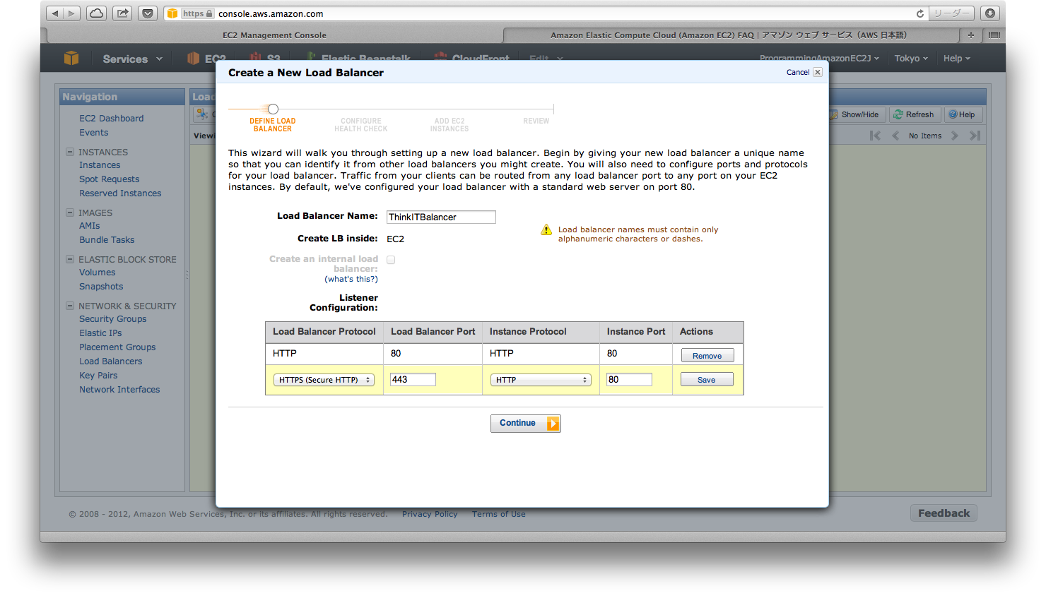1046x598 pixels.
Task: Switch to Amazon EC2 FAQ tab
Action: click(x=731, y=35)
